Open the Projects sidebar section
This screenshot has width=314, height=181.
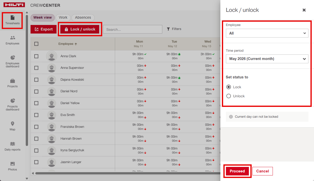(x=12, y=83)
